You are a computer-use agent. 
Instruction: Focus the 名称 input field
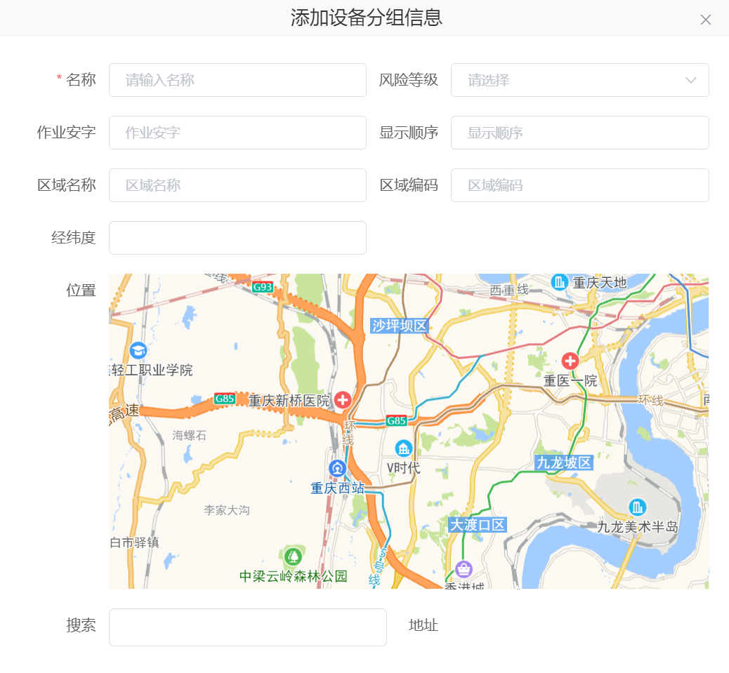pyautogui.click(x=237, y=80)
